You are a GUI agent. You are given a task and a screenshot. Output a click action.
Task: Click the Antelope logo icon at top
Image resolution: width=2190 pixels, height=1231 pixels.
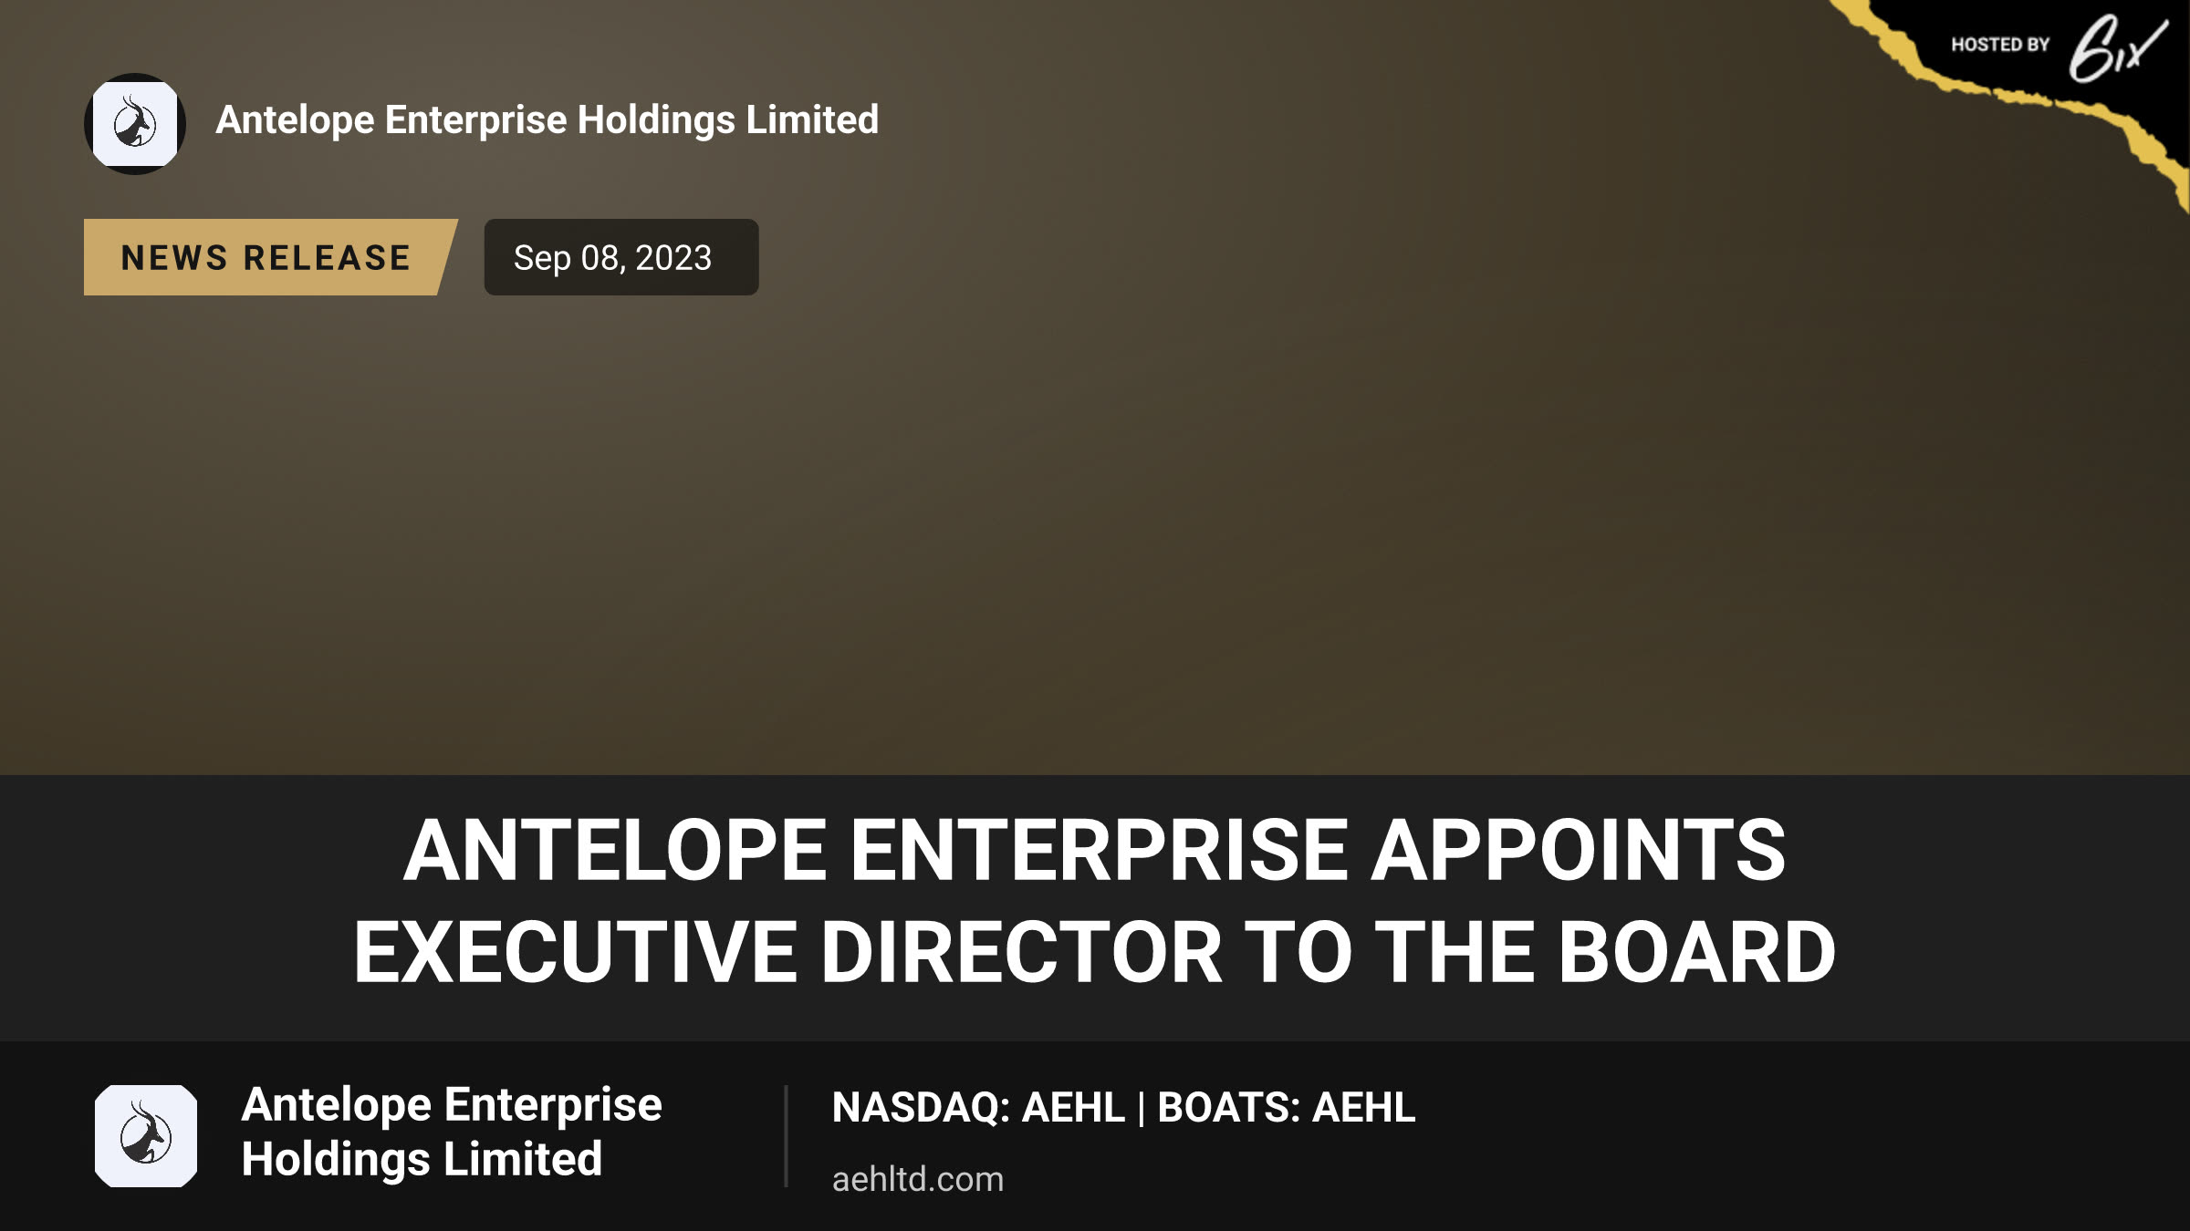point(135,124)
